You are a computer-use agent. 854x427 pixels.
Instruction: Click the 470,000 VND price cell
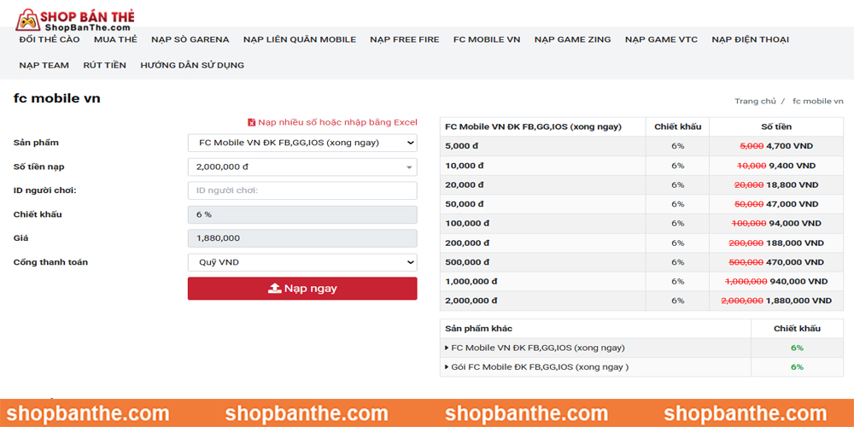776,262
